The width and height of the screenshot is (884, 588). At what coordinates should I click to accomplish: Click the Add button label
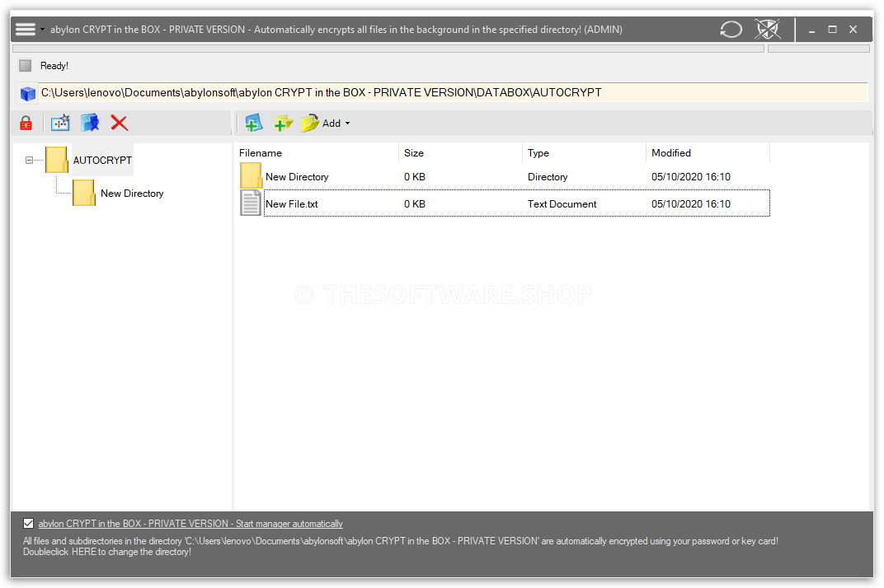click(x=331, y=124)
